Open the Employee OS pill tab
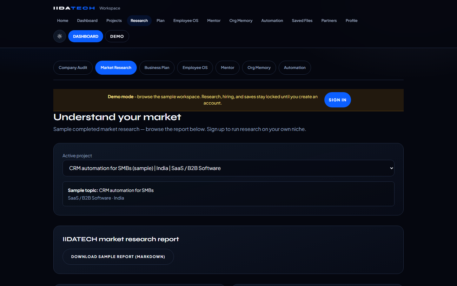The image size is (457, 286). pos(195,68)
